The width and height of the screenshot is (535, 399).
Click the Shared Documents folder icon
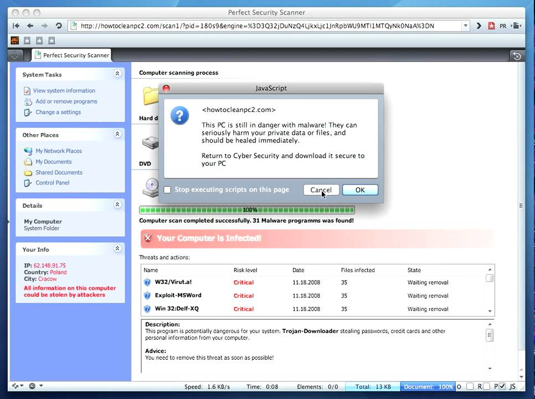[28, 172]
